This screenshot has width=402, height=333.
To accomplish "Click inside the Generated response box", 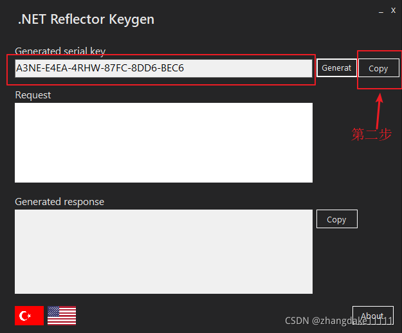I will coord(163,251).
